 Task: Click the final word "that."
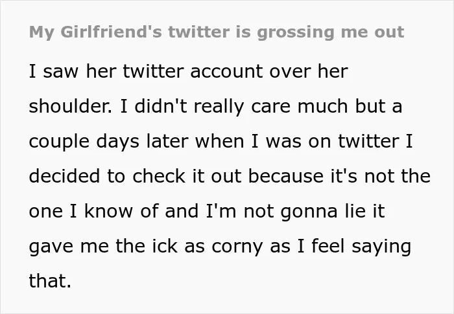[x=50, y=281]
